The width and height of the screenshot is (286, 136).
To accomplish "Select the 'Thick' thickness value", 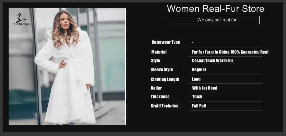I will 197,97.
